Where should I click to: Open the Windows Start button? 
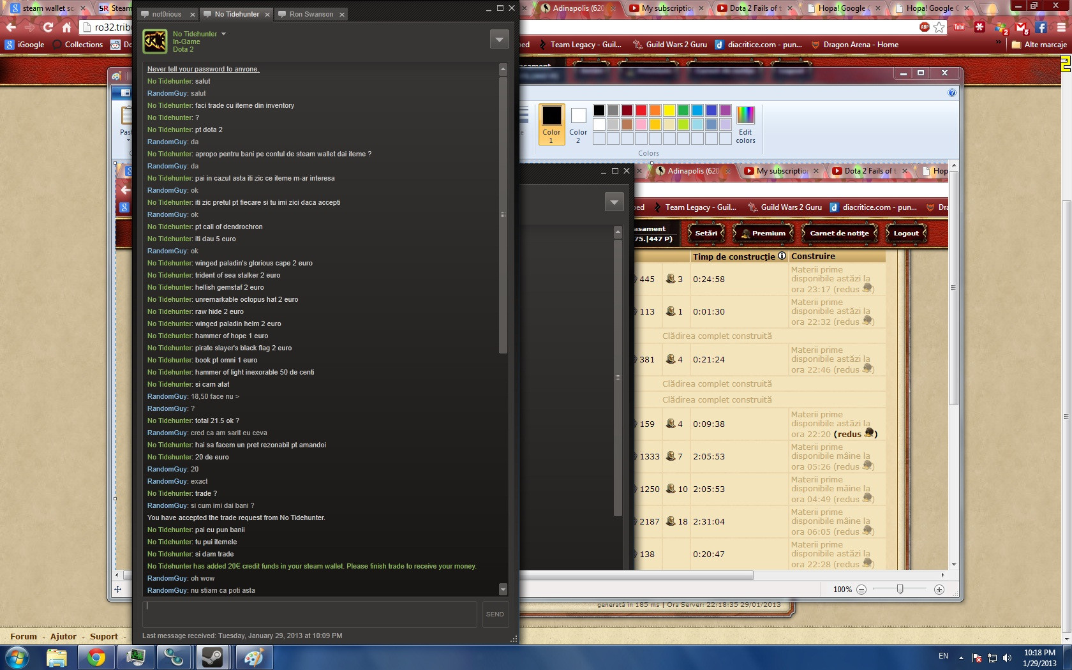(17, 657)
